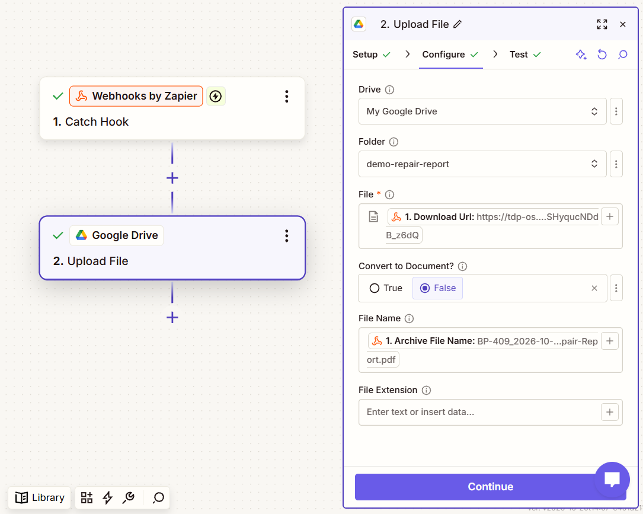Click the undo/refresh arrow icon in the panel
This screenshot has height=514, width=643.
coord(602,55)
